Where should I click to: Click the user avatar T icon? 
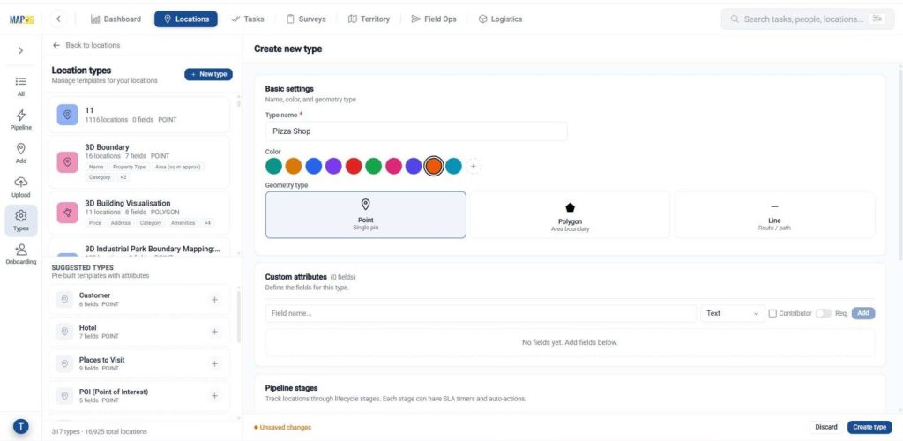point(21,427)
